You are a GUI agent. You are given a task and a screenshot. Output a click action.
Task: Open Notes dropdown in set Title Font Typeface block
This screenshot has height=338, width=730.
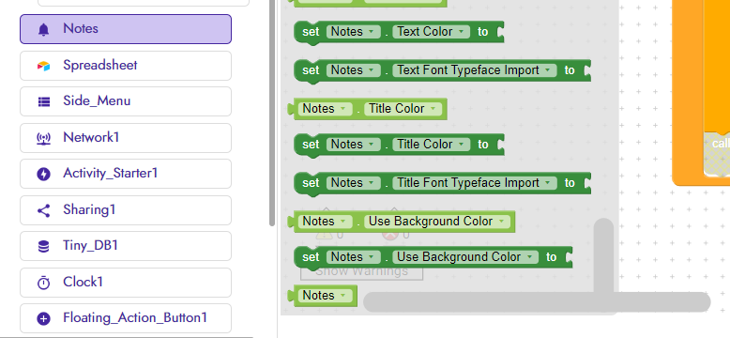(354, 183)
